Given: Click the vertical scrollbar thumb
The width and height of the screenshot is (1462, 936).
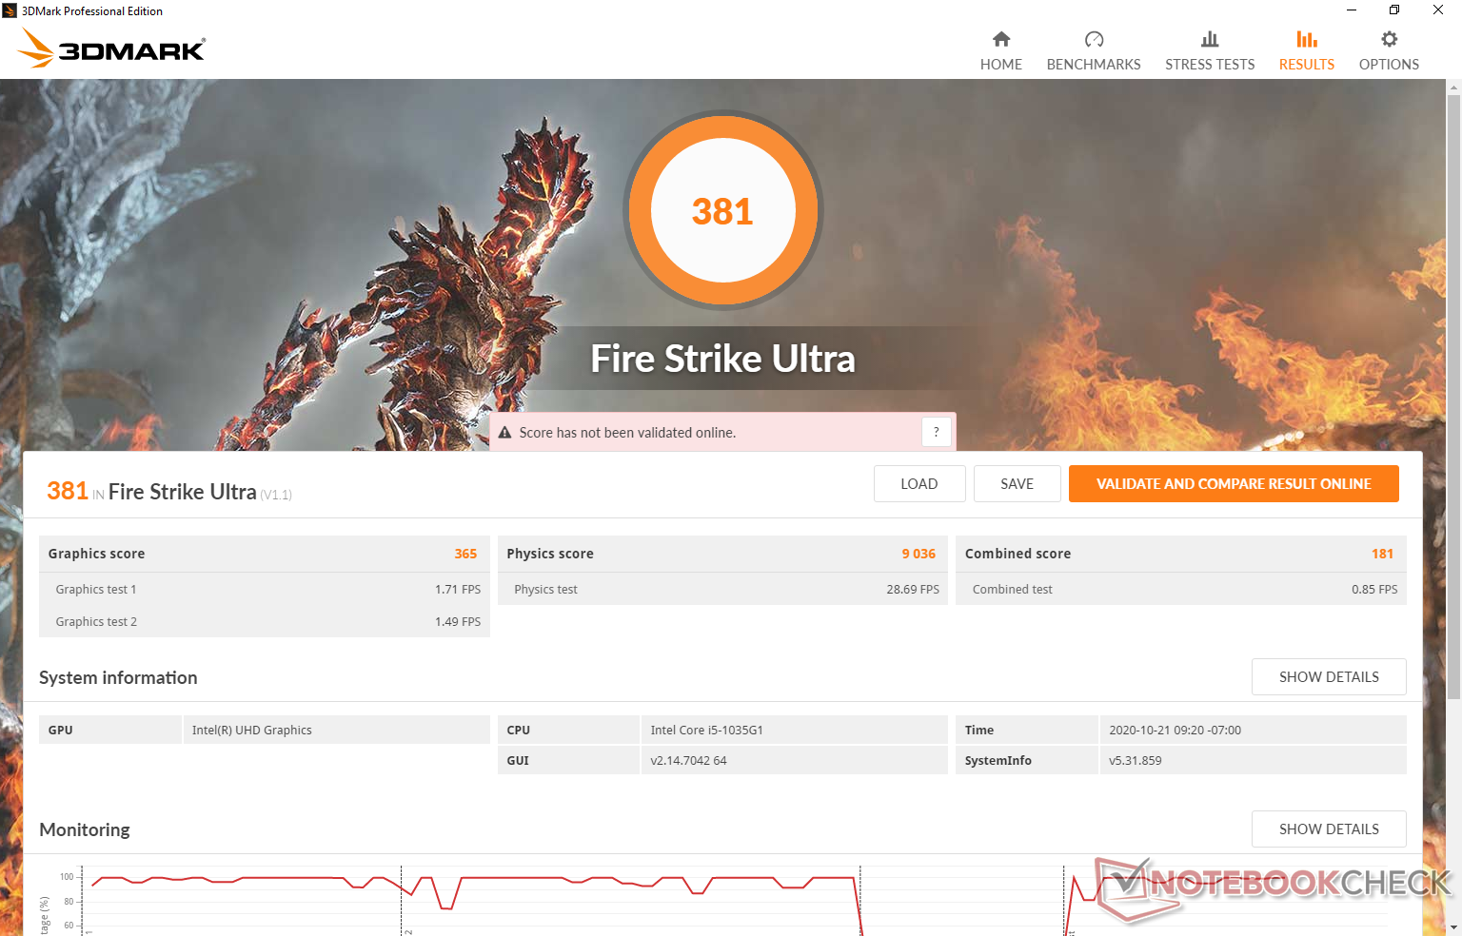Looking at the screenshot, I should (1453, 398).
